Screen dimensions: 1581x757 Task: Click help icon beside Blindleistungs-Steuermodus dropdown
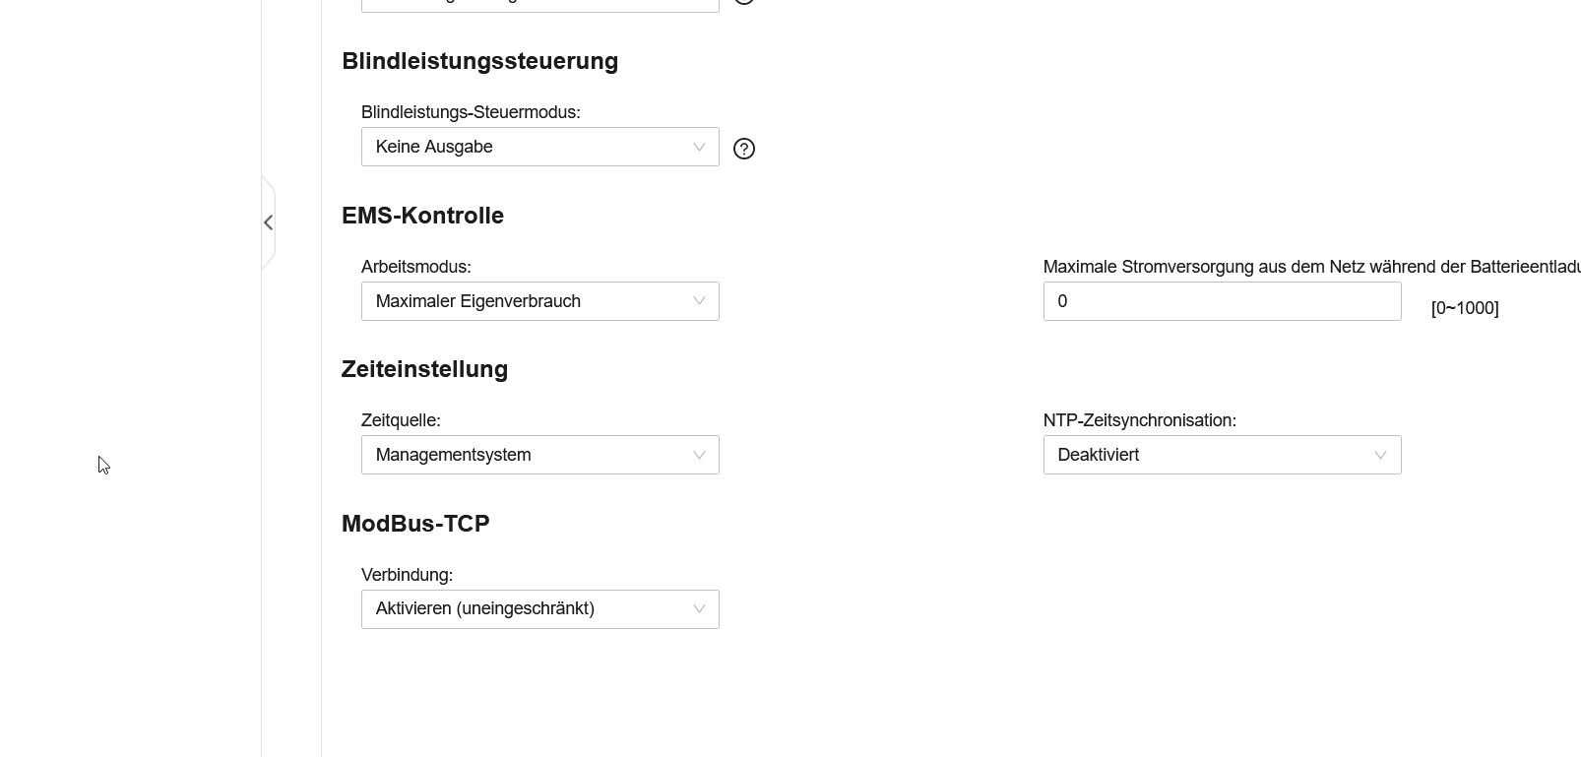tap(744, 149)
